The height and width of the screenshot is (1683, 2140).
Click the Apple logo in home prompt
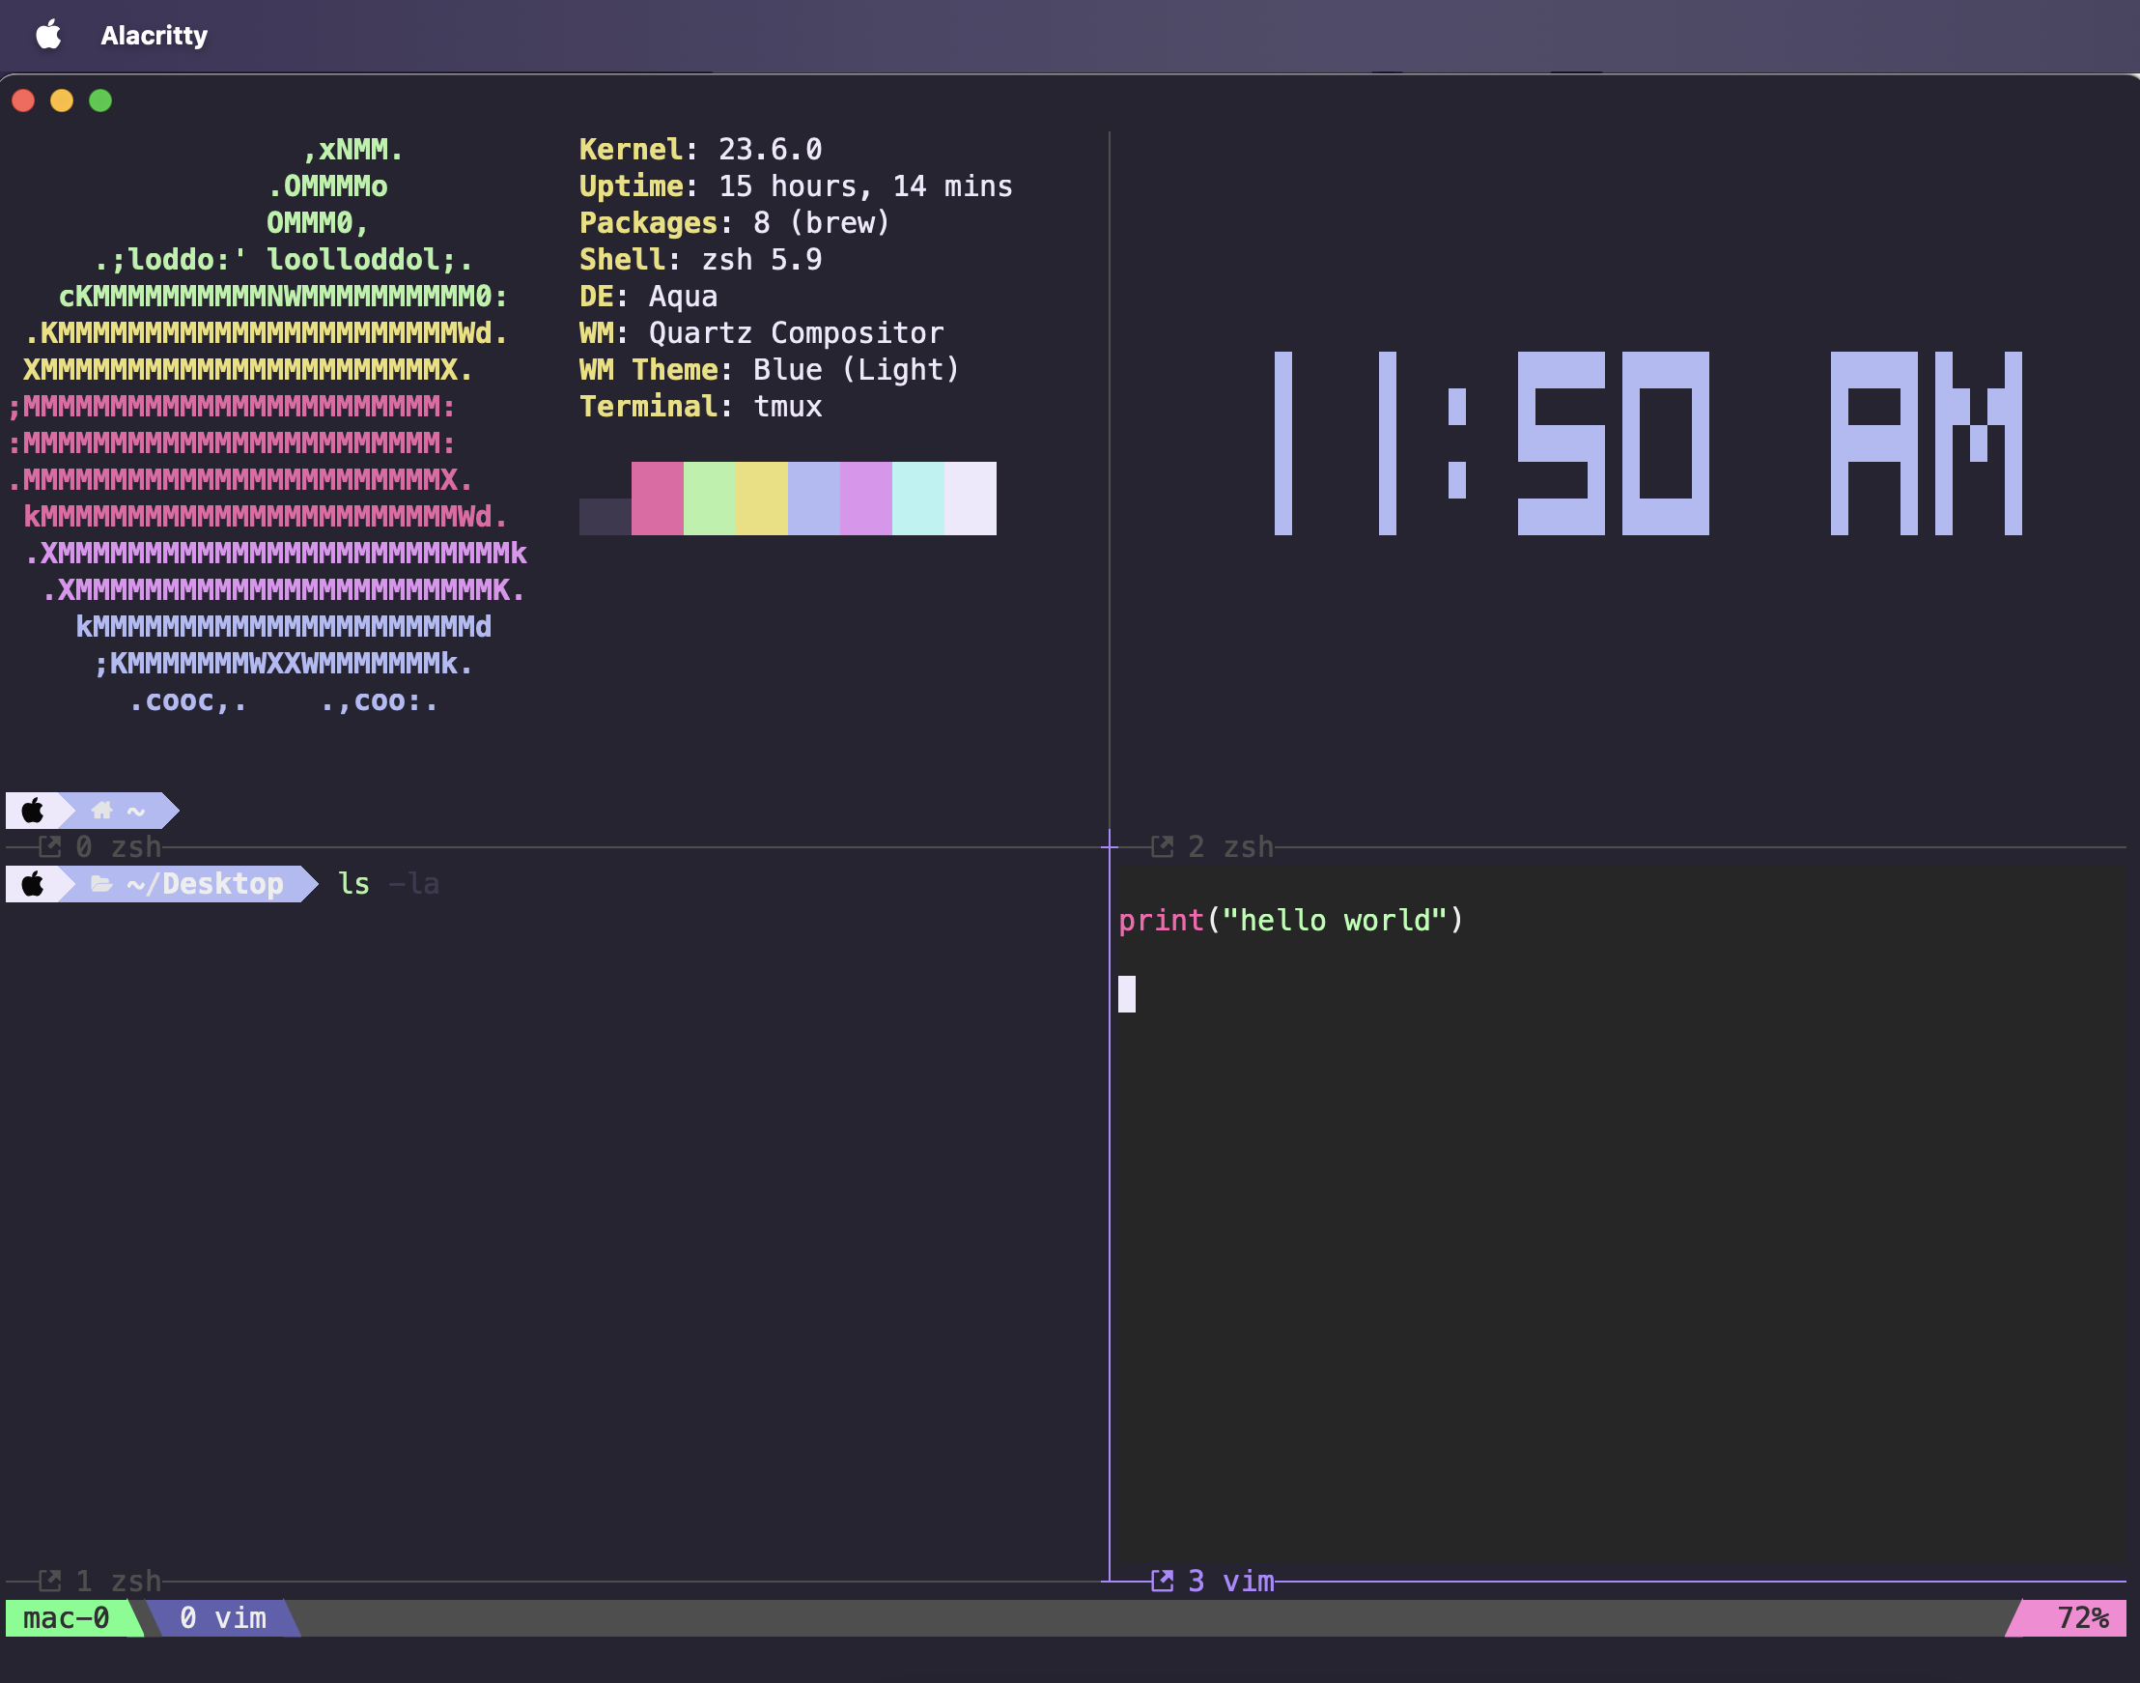click(x=33, y=810)
